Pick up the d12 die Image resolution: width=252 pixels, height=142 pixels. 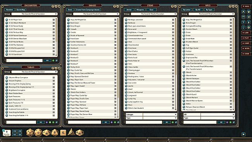(x=38, y=133)
